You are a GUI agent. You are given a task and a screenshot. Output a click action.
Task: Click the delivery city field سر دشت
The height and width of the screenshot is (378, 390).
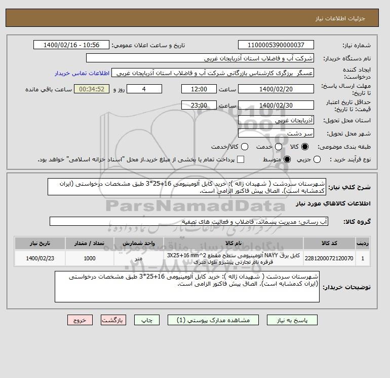point(276,133)
